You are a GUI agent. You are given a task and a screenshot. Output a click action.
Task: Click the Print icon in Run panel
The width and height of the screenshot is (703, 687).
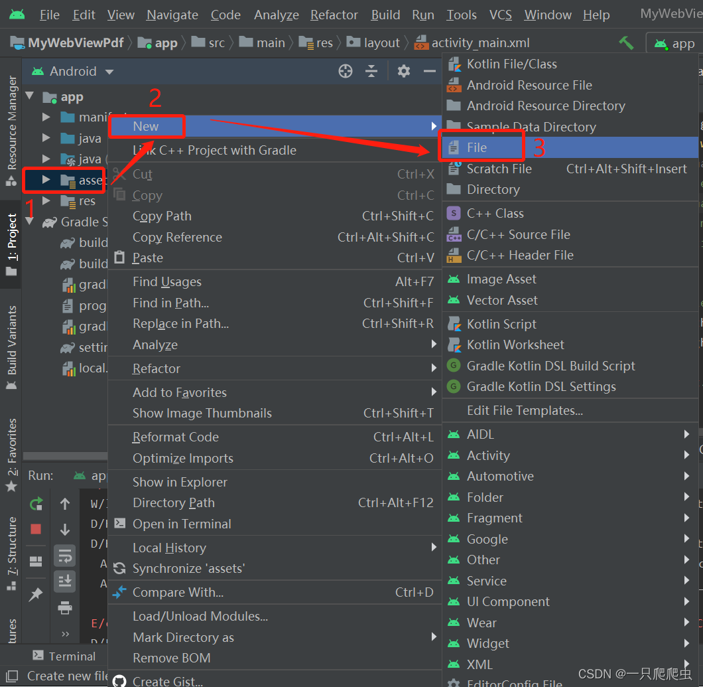65,607
